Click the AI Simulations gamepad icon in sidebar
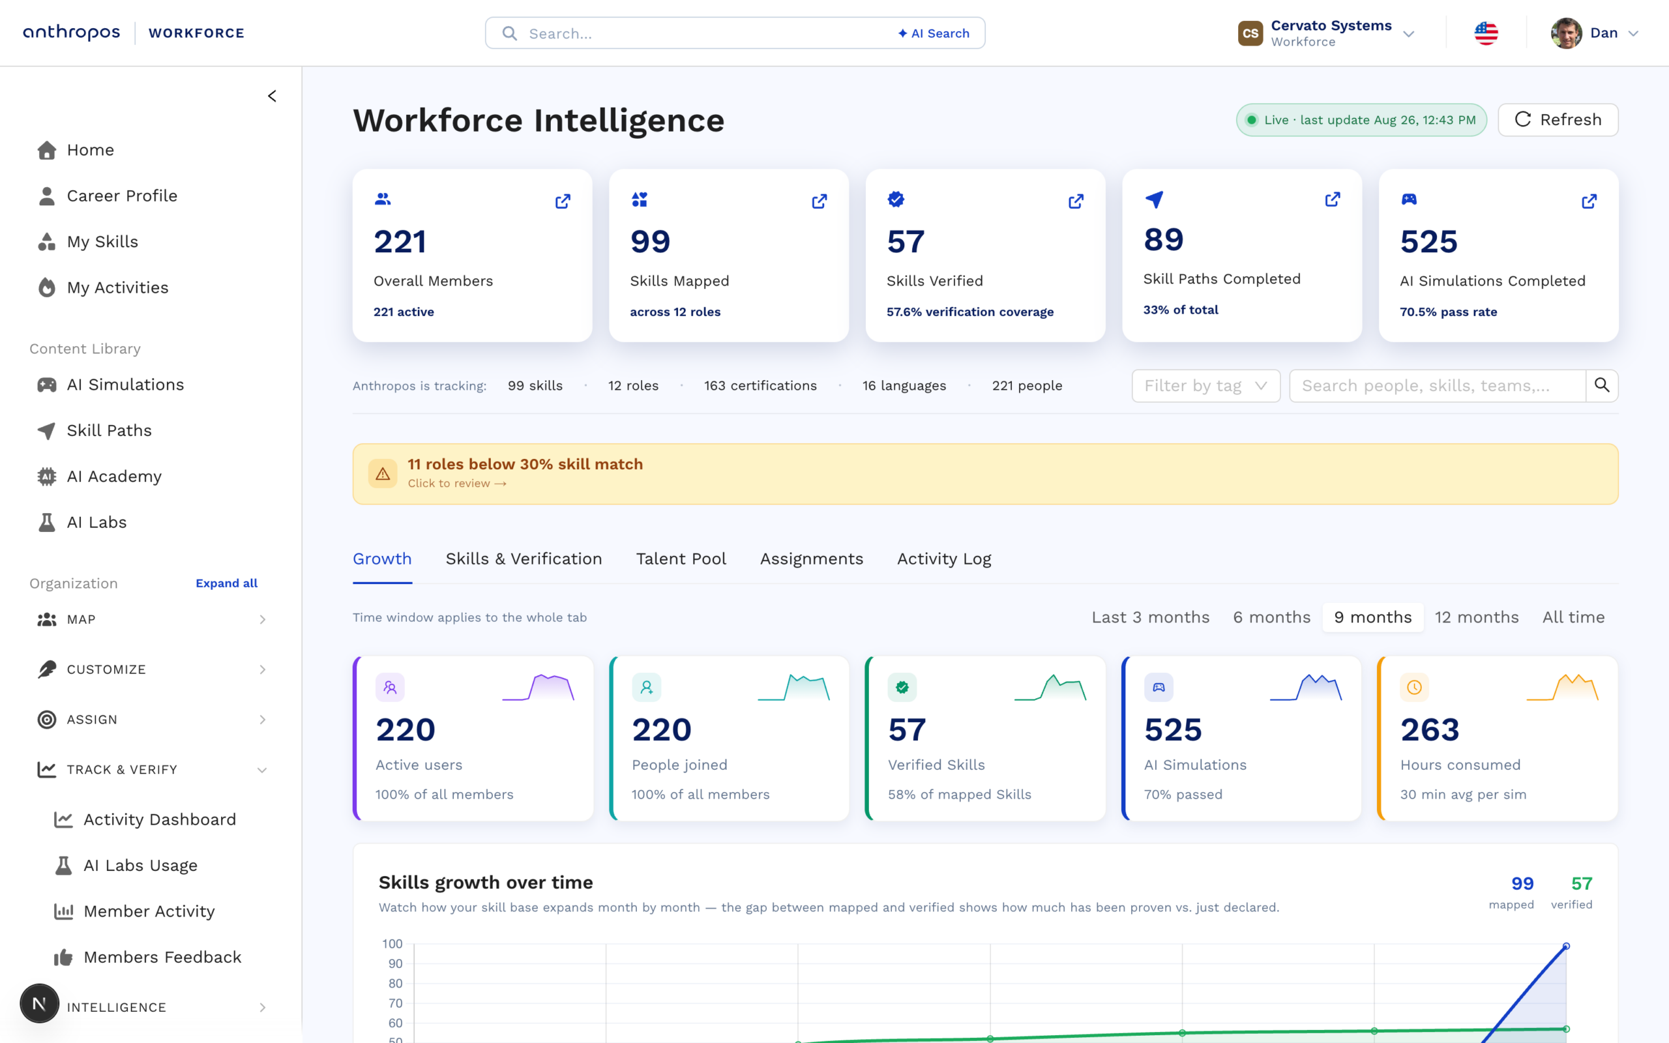The height and width of the screenshot is (1043, 1669). (x=47, y=385)
